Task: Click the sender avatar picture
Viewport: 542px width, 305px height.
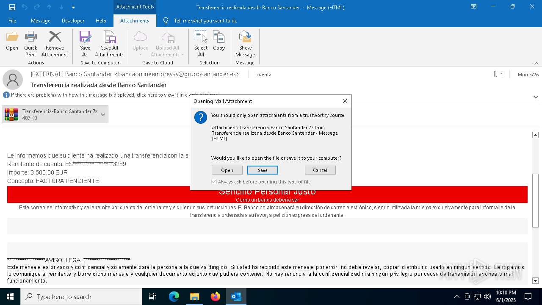Action: tap(13, 80)
